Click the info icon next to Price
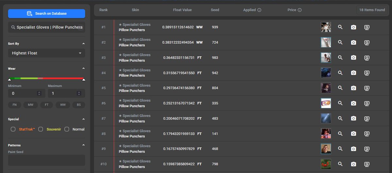The image size is (392, 173). click(x=300, y=10)
